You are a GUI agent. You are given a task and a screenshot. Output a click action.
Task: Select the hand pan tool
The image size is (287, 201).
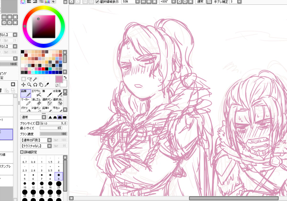41,85
